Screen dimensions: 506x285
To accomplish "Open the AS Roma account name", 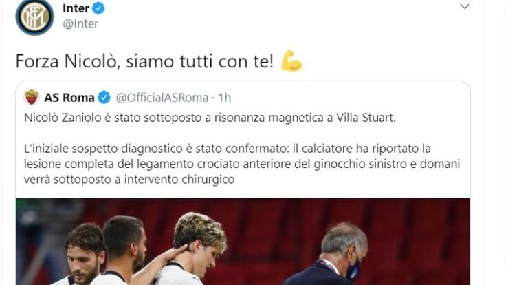I will [69, 97].
